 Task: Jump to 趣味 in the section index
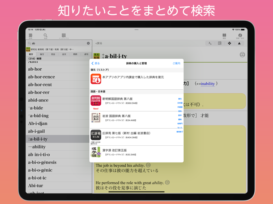pos(180,119)
